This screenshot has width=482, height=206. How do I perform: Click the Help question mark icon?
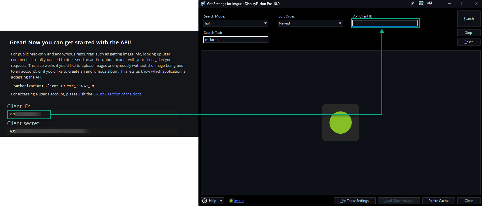pos(205,201)
